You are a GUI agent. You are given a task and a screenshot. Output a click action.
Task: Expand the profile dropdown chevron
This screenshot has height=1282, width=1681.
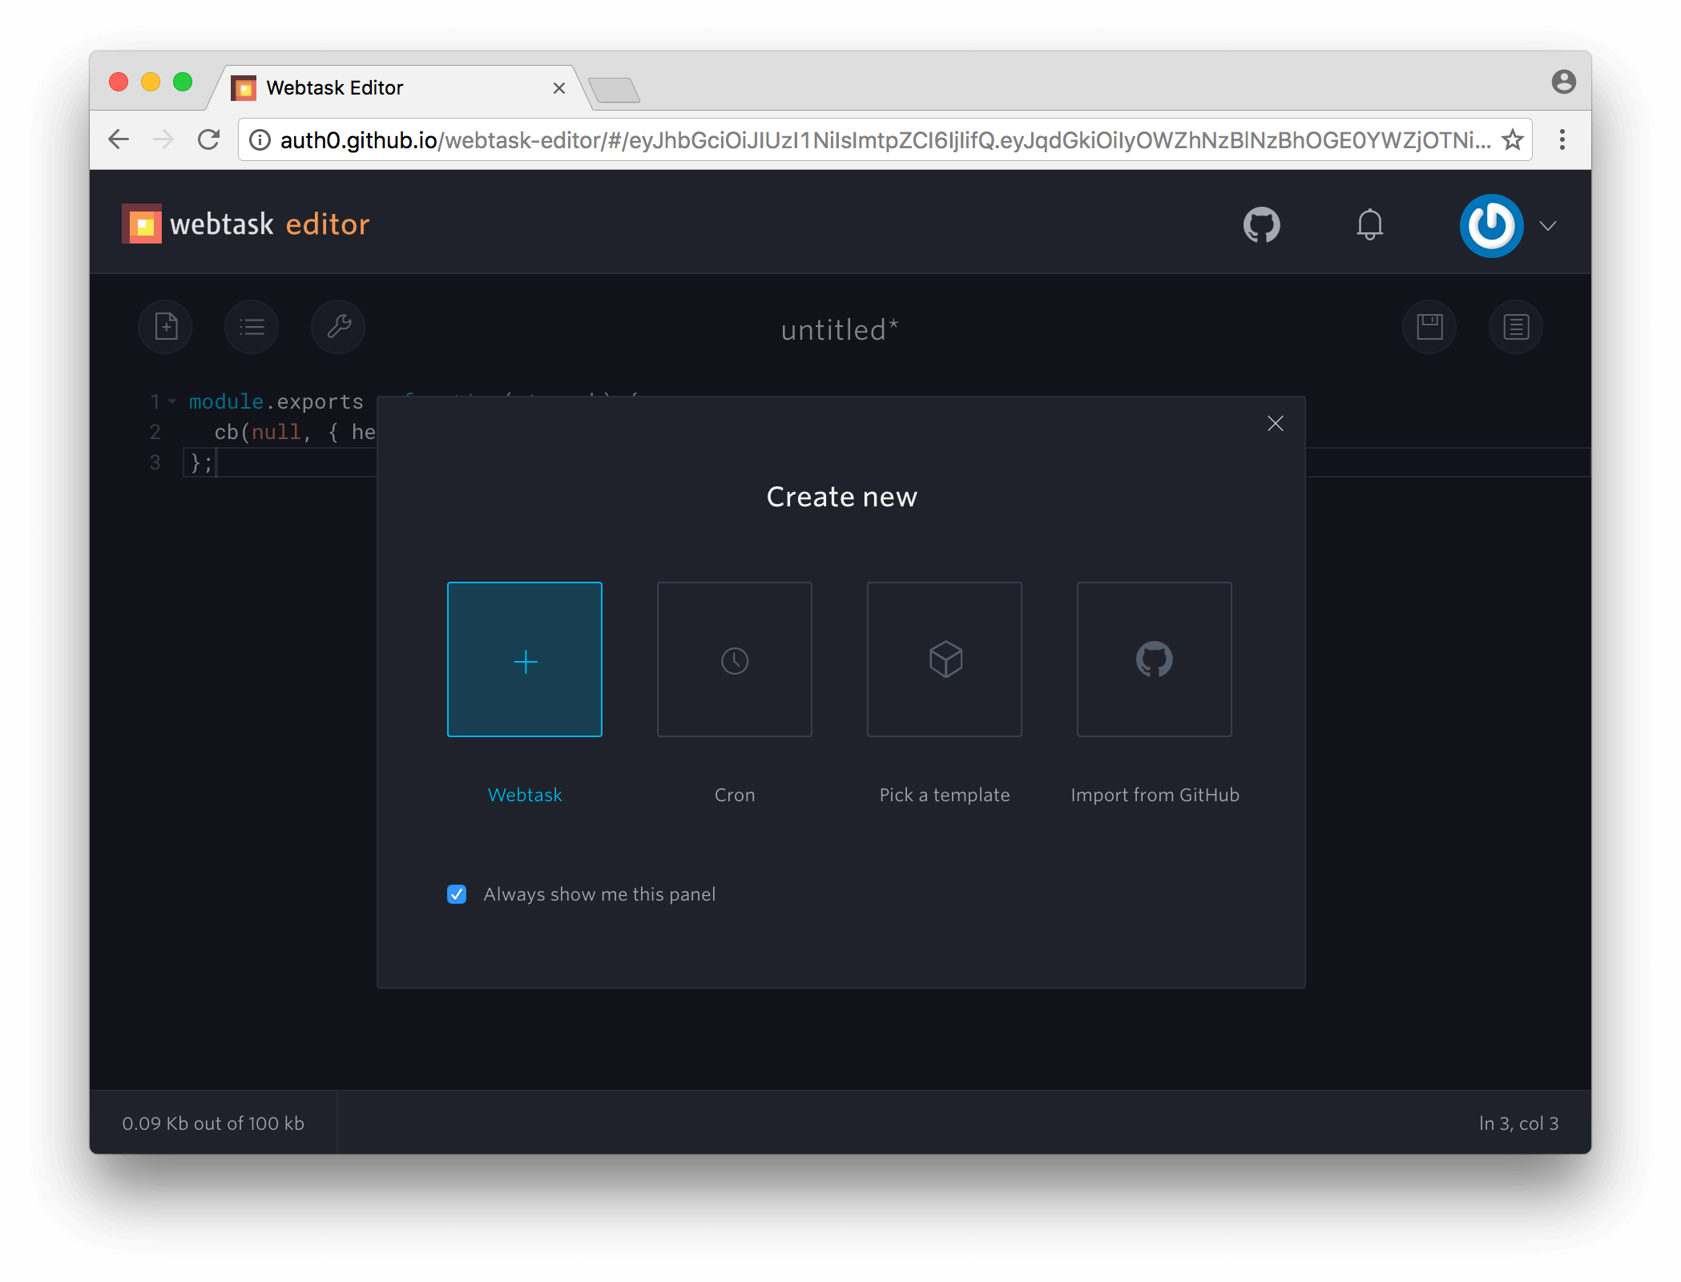click(1548, 226)
